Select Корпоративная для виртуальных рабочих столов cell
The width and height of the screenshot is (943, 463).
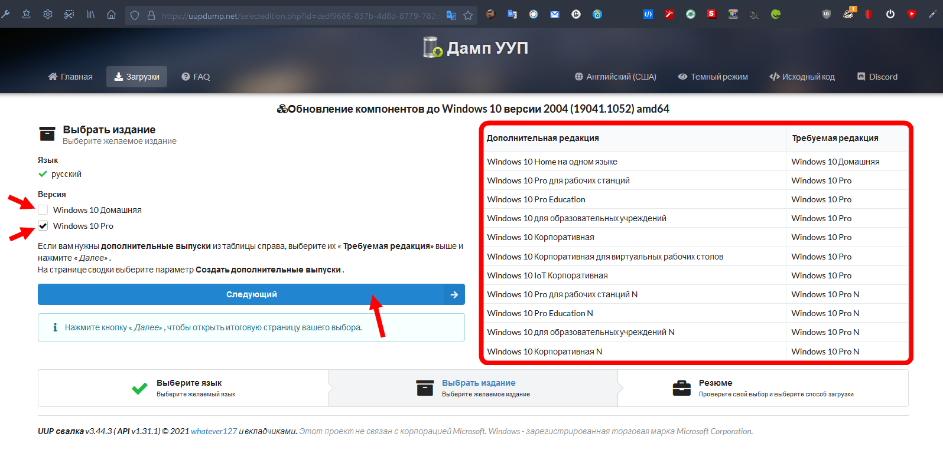[x=635, y=257]
